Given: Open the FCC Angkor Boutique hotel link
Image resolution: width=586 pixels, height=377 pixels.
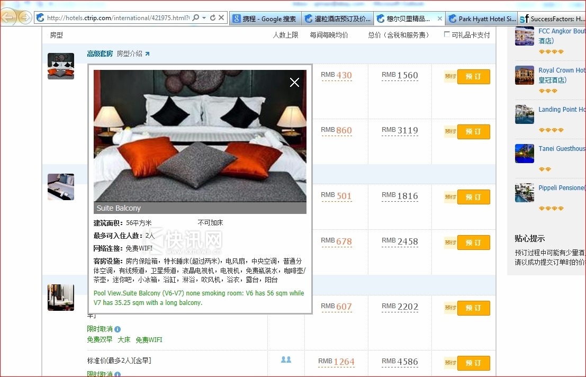Looking at the screenshot, I should 562,36.
